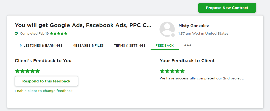The width and height of the screenshot is (270, 111).
Task: Click the Propose New Contract button
Action: click(227, 8)
